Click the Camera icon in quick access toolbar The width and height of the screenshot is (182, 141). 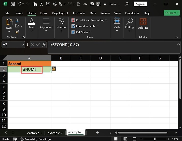point(92,4)
